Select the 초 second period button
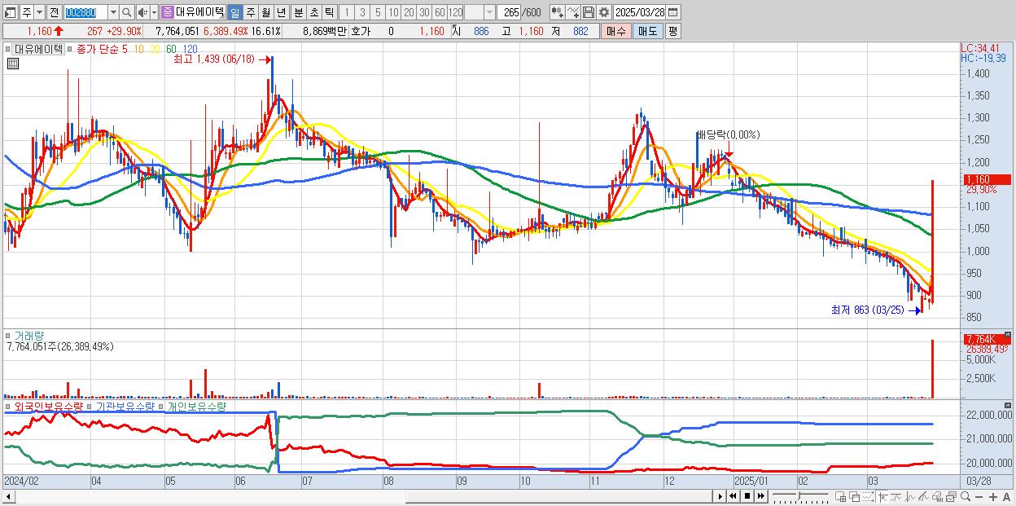Screen dimensions: 1016x506 coord(314,12)
